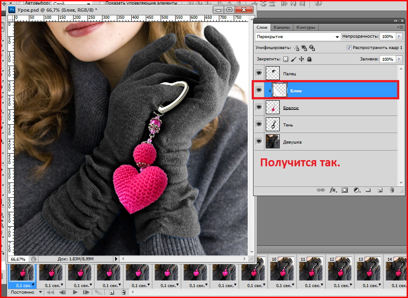The image size is (408, 298).
Task: Click the Тень layer thumbnail
Action: tap(273, 124)
